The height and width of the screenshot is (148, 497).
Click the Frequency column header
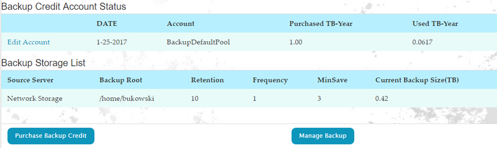coord(270,80)
